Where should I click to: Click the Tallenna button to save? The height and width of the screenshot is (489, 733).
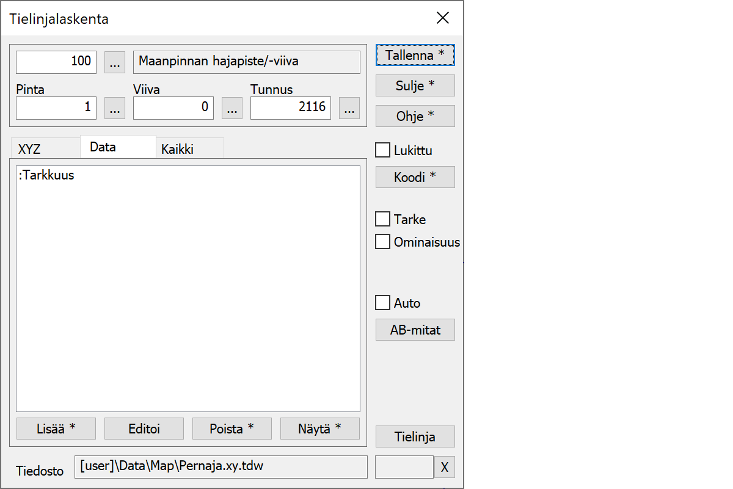point(415,55)
